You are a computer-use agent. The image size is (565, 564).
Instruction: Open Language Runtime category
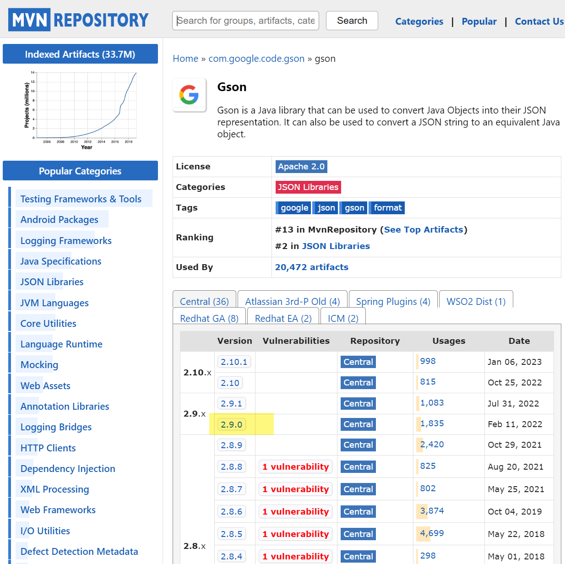pyautogui.click(x=61, y=344)
